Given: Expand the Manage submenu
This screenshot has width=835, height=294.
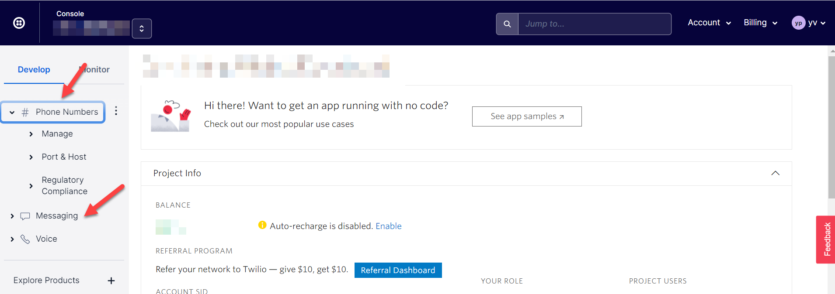Looking at the screenshot, I should (31, 134).
